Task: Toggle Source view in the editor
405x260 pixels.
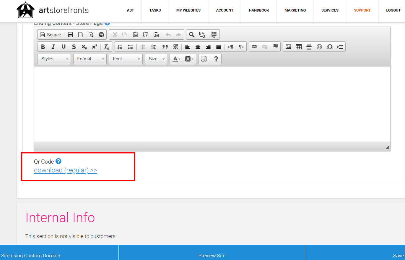Action: (51, 35)
